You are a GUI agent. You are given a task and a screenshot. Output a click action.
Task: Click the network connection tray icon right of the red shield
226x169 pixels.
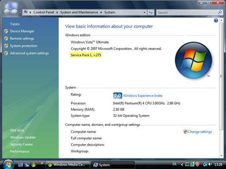pos(205,164)
